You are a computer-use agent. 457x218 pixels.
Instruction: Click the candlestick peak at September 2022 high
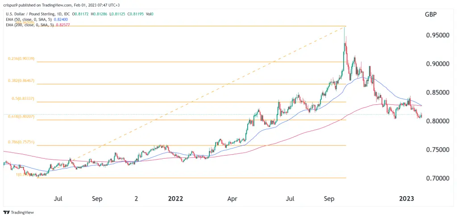point(345,28)
